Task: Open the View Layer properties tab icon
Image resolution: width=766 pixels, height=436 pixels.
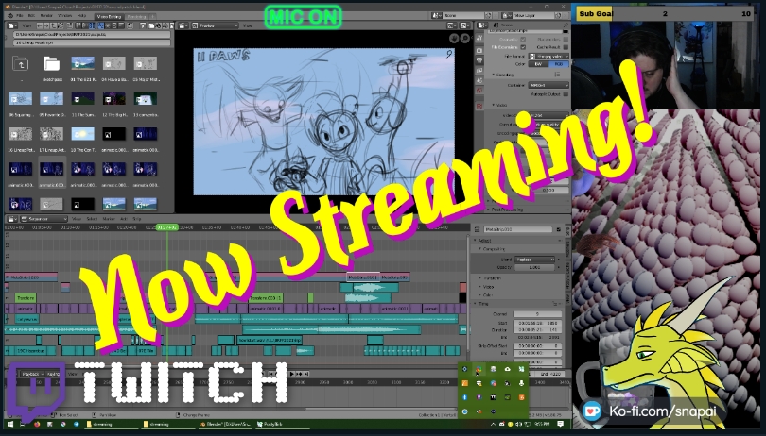Action: tap(479, 70)
